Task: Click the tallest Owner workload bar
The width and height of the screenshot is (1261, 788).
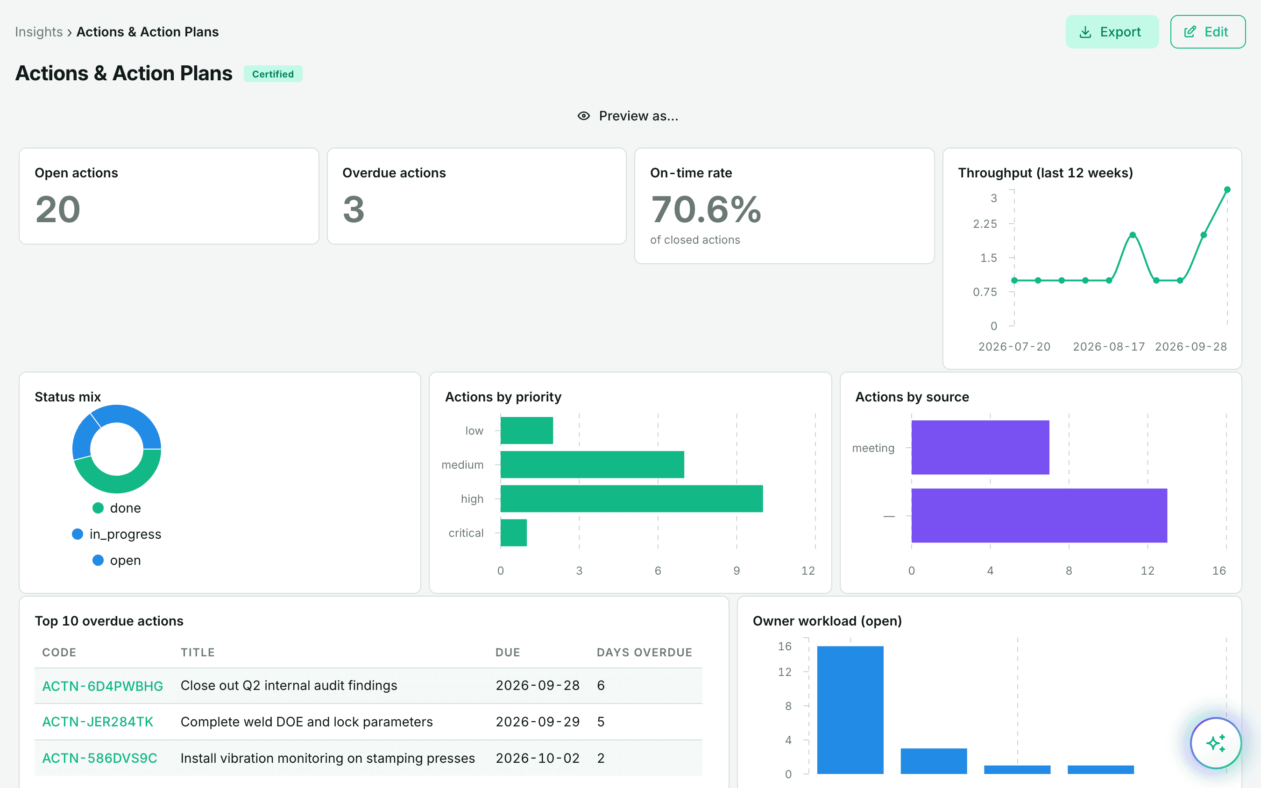Action: pyautogui.click(x=850, y=710)
